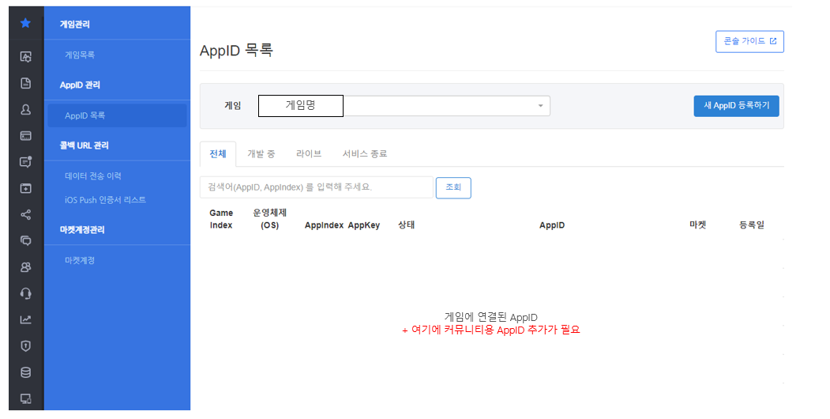Open the image-with-gear settings icon in sidebar
830x419 pixels.
[25, 57]
